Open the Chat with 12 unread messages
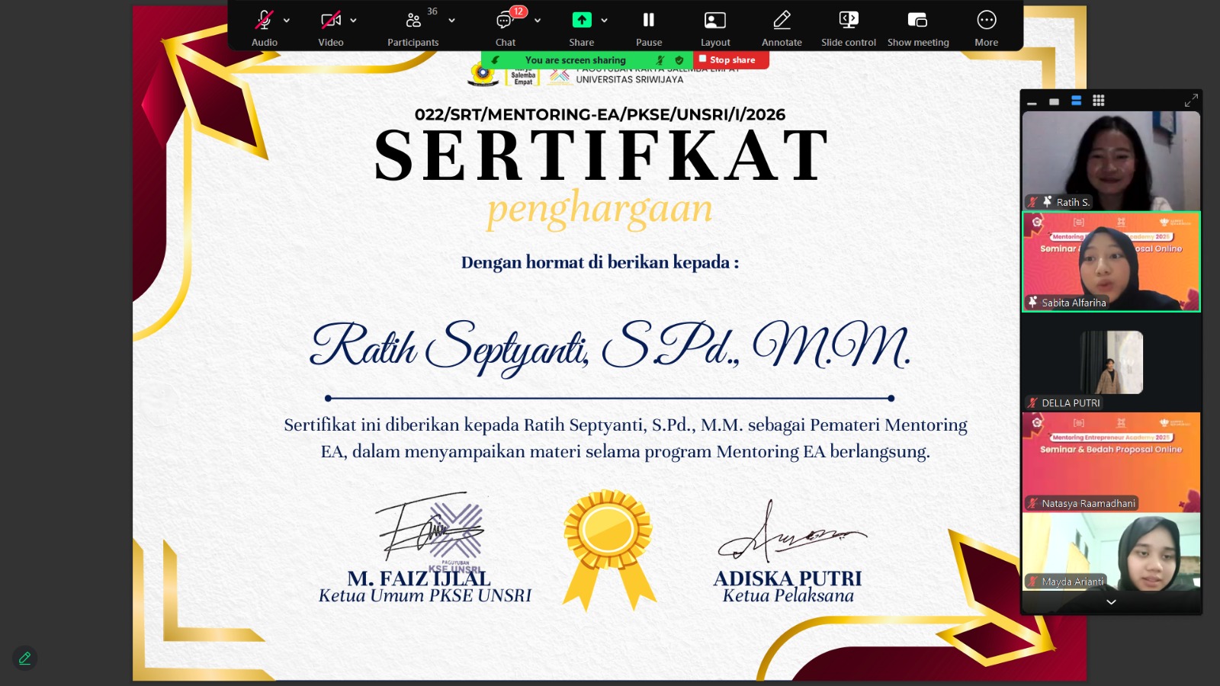 click(x=506, y=27)
